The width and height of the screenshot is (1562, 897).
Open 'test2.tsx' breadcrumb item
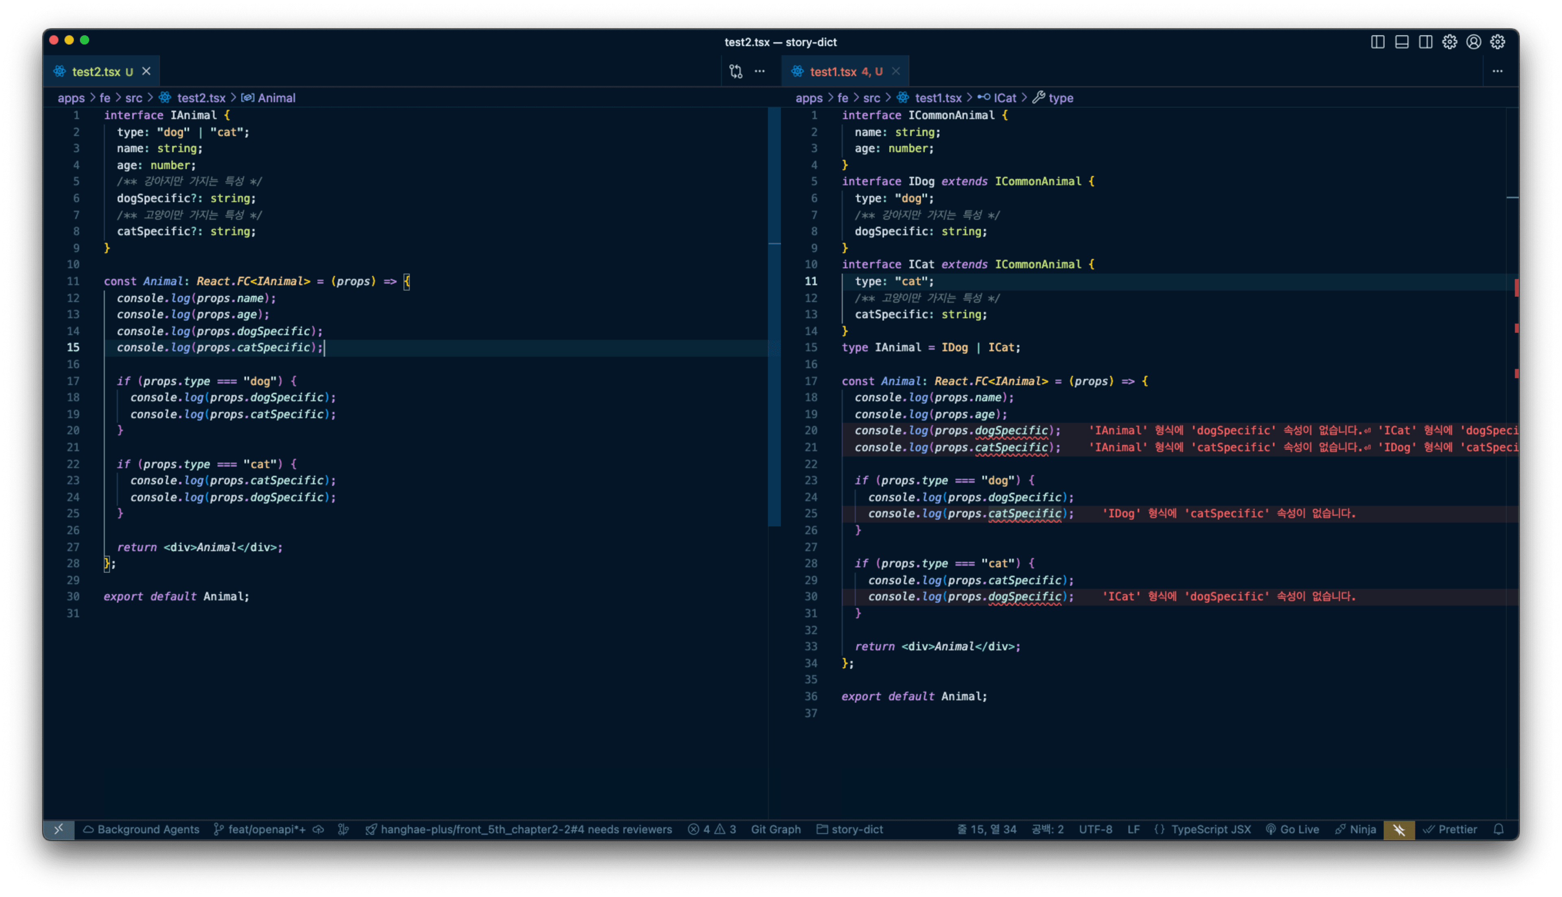[201, 98]
